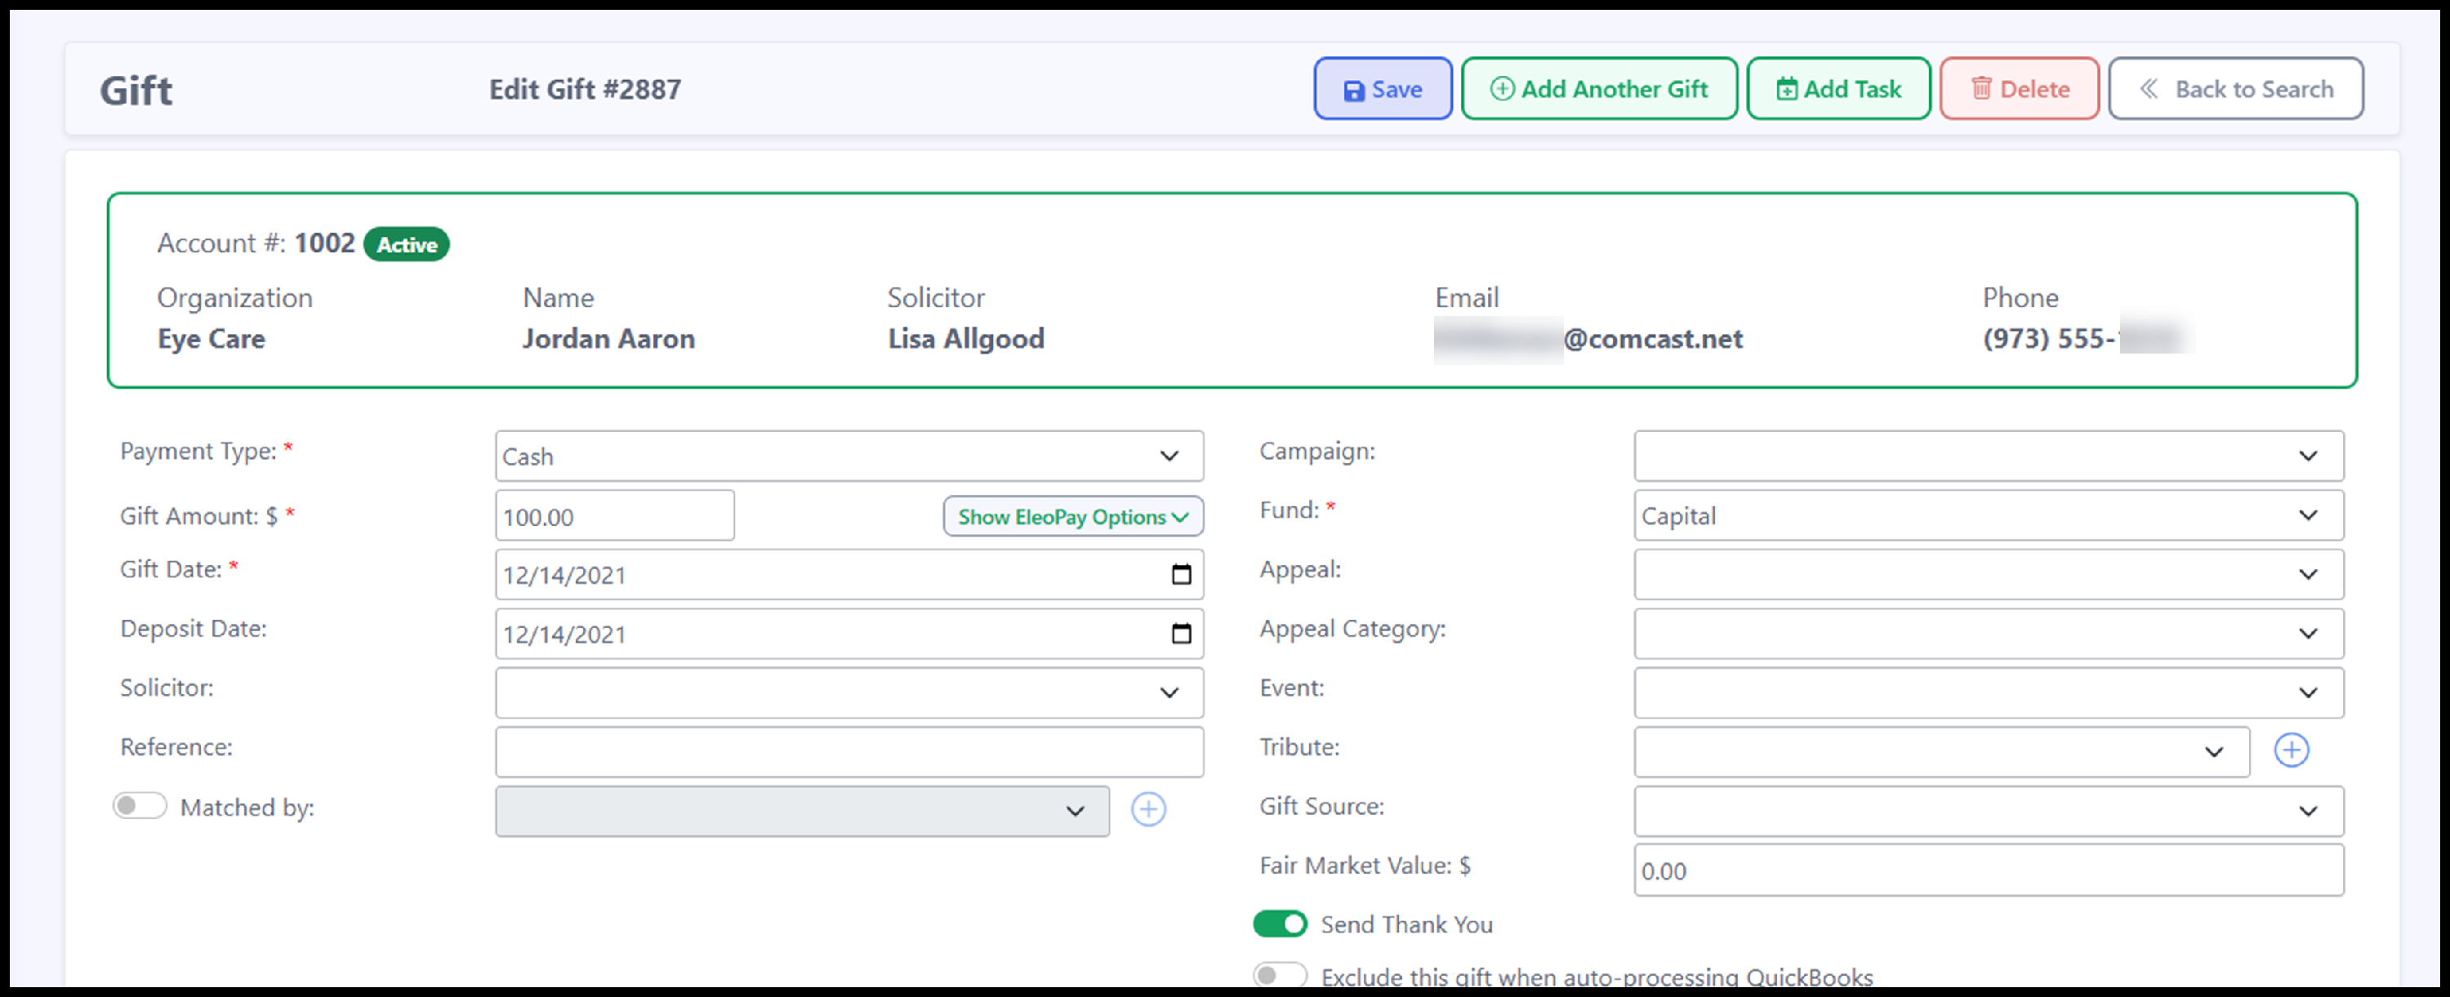Toggle exclude gift from QuickBooks auto-processing
Screen dimensions: 2450x997
(x=1279, y=975)
